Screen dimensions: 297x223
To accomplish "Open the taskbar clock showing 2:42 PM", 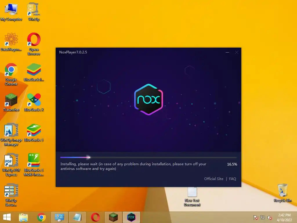I will (x=284, y=217).
